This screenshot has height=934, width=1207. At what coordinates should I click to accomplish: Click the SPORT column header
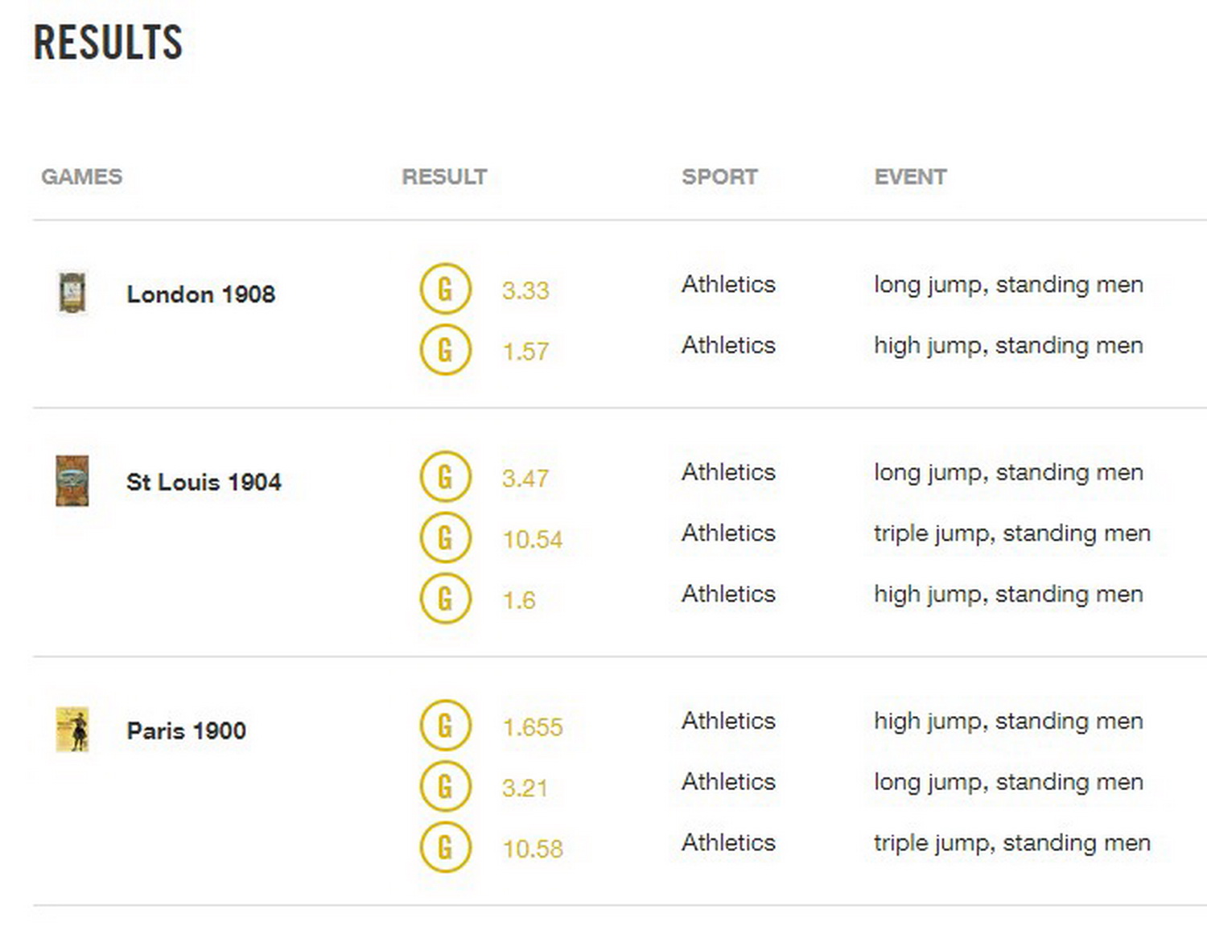pos(719,177)
